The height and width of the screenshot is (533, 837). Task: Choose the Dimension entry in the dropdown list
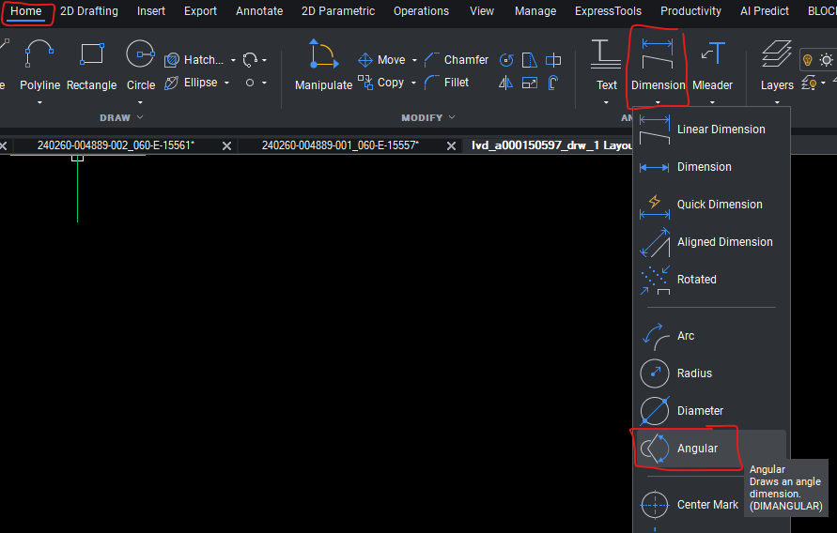[x=710, y=167]
